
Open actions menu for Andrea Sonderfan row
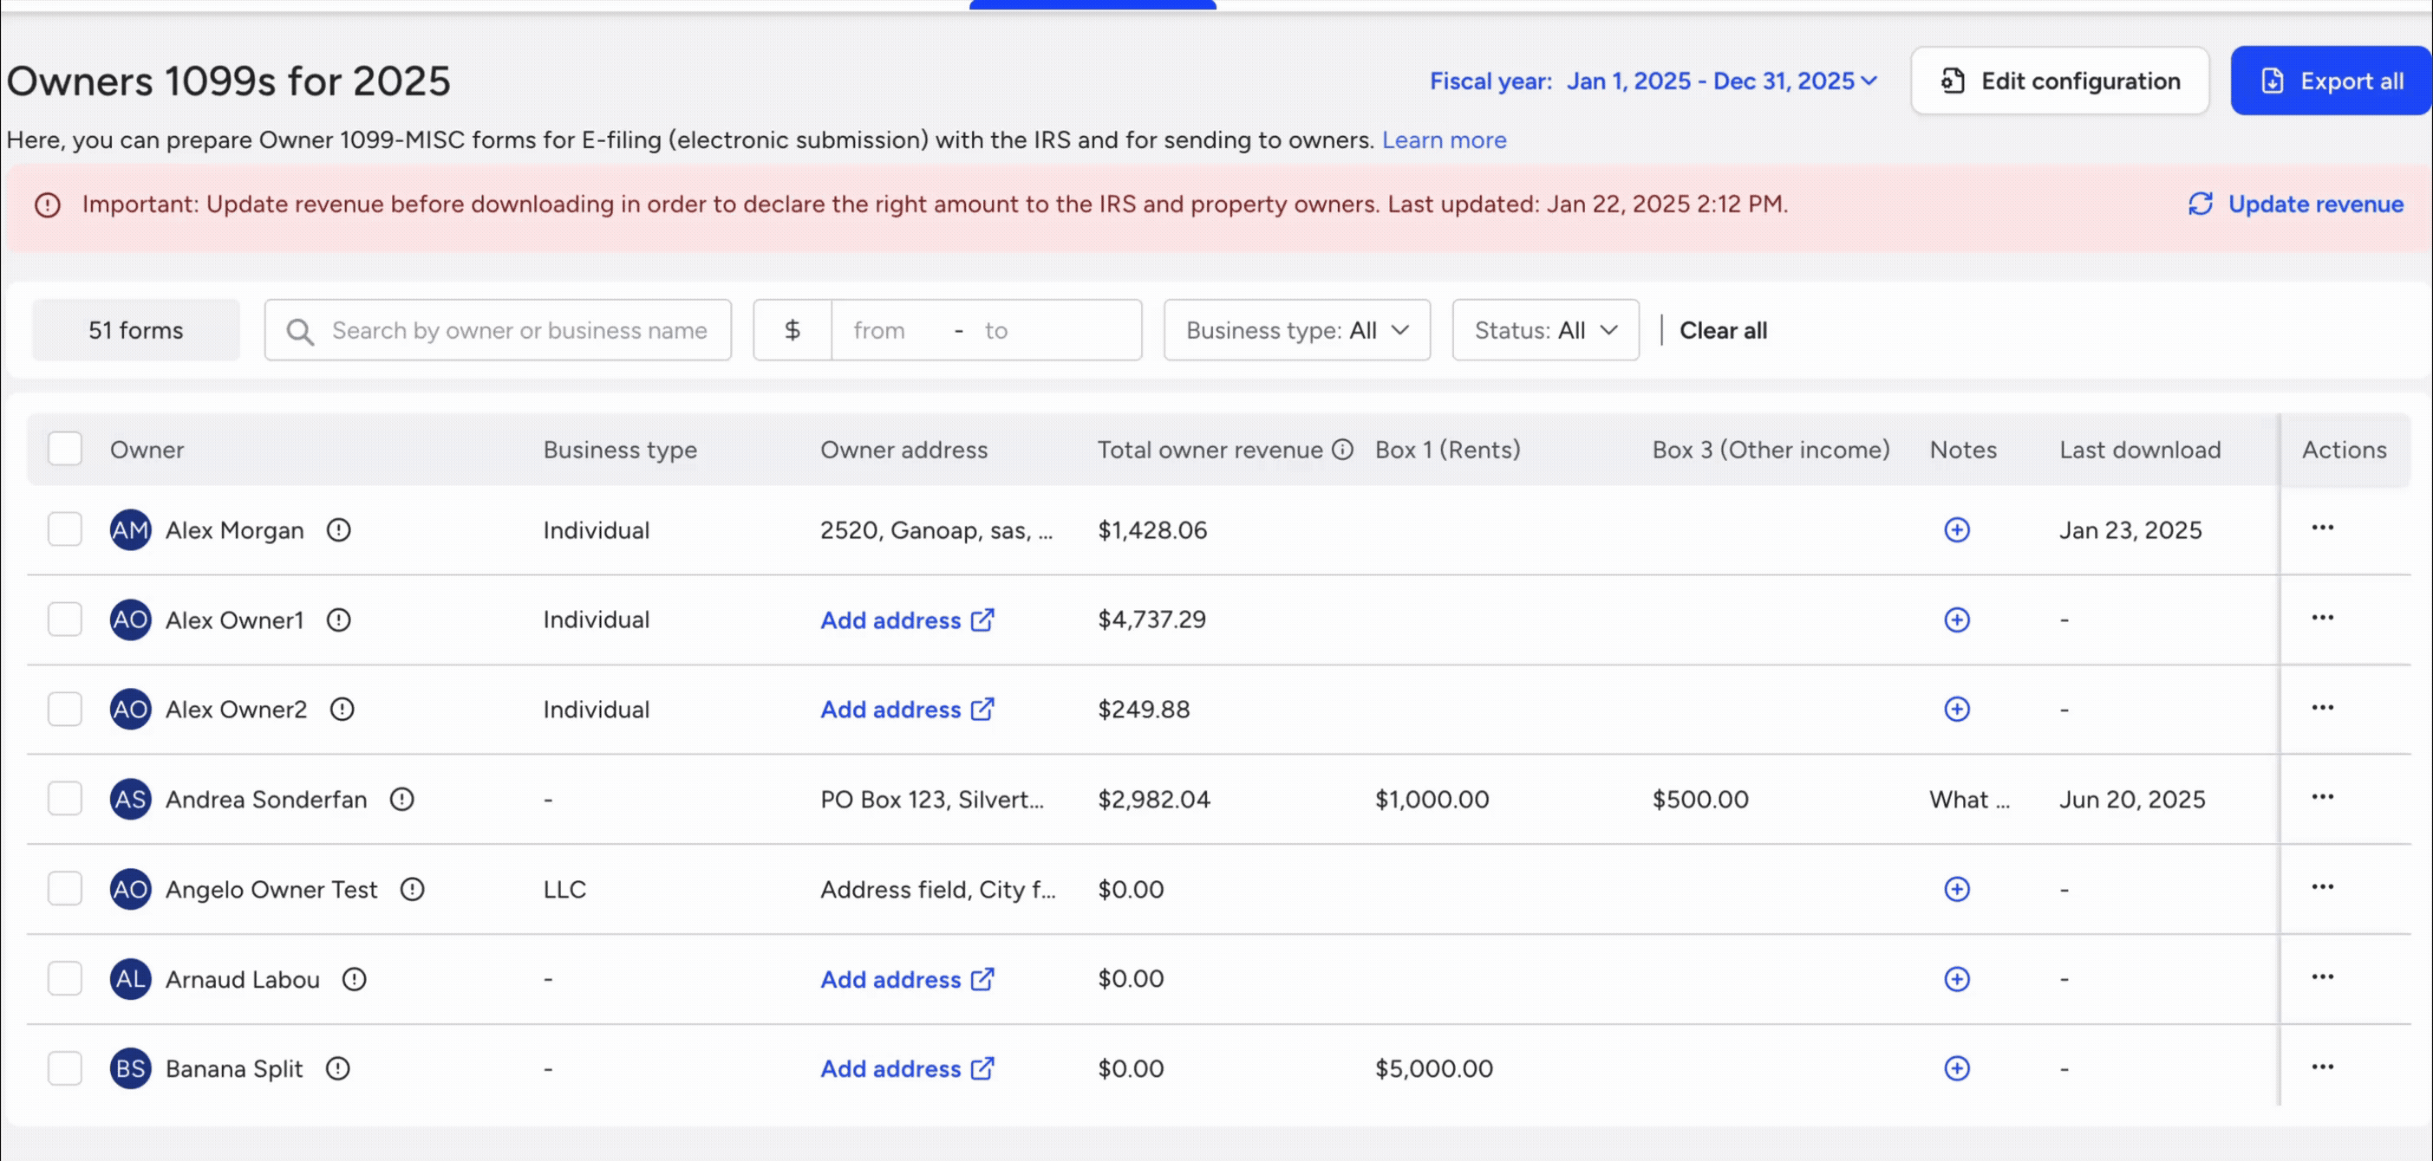2321,796
